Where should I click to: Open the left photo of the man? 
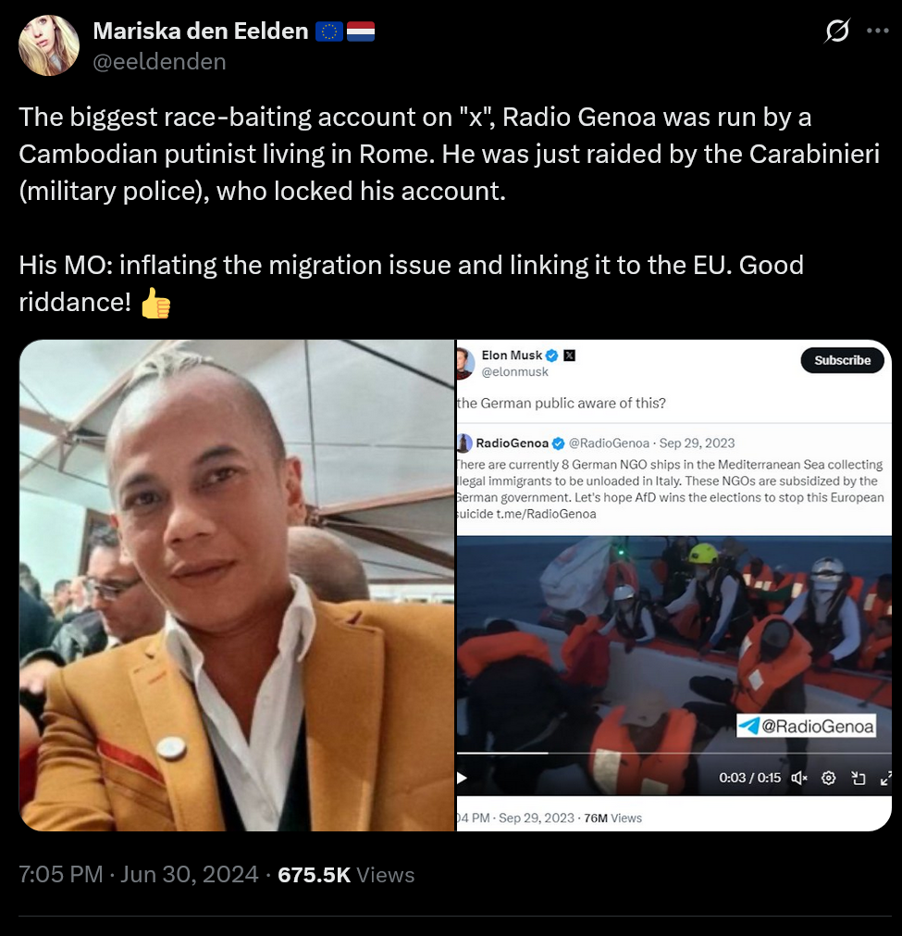(x=237, y=585)
